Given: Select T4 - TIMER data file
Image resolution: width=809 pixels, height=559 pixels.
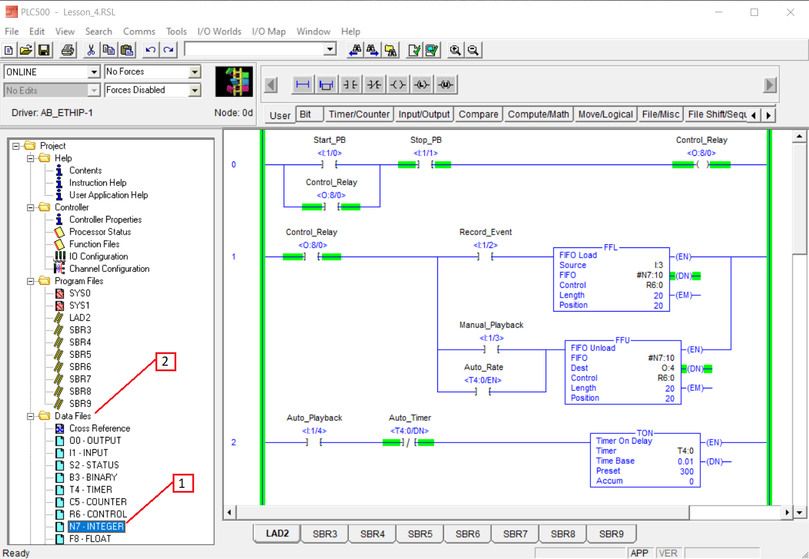Looking at the screenshot, I should click(x=90, y=490).
